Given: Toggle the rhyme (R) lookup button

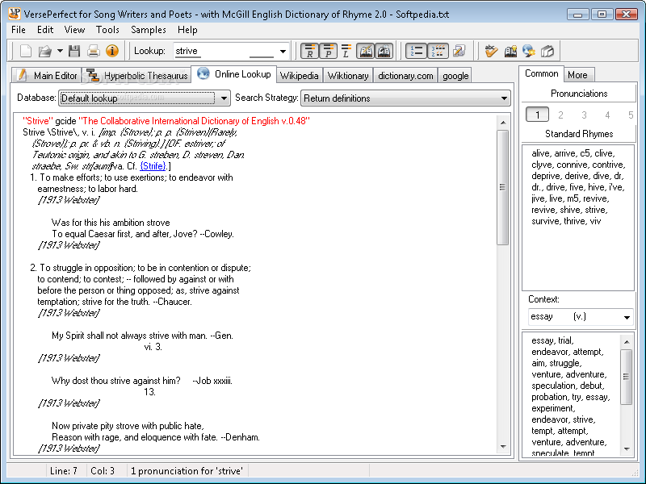Looking at the screenshot, I should click(x=309, y=51).
